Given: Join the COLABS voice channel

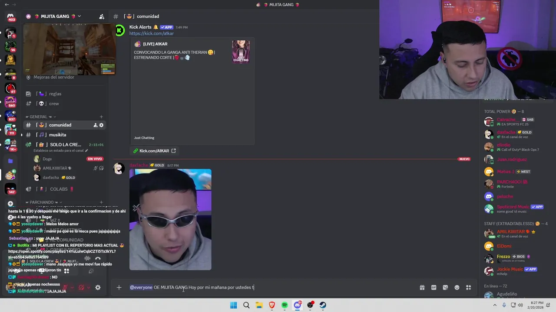Looking at the screenshot, I should (66, 189).
